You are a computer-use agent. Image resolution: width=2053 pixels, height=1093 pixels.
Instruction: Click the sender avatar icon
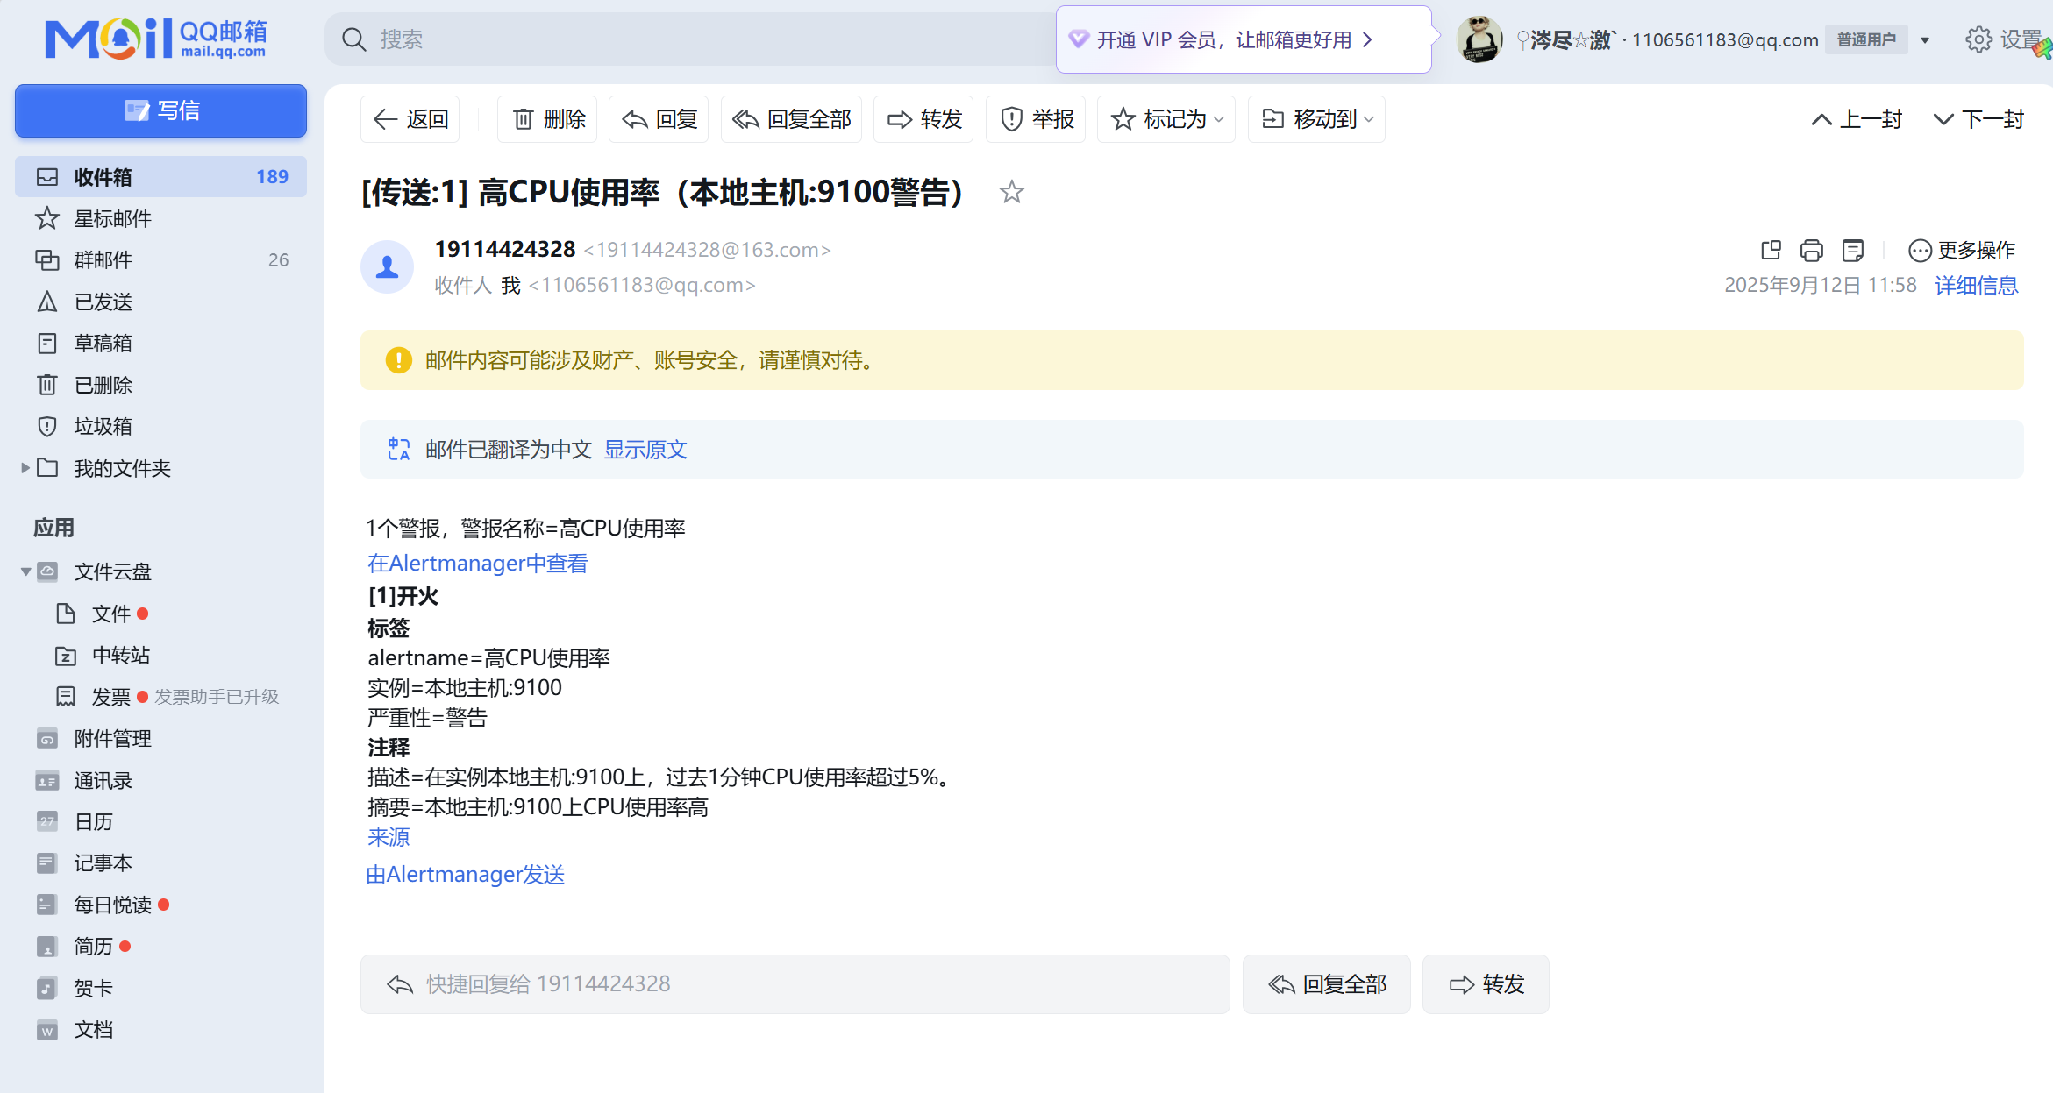388,267
